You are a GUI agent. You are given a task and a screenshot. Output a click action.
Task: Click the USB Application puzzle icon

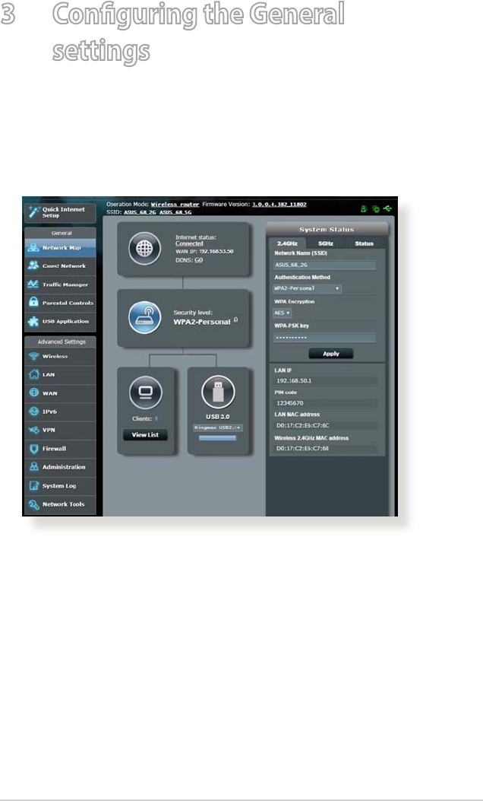point(33,321)
